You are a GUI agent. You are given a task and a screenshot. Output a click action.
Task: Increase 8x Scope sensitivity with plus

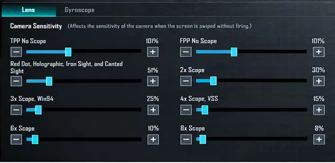[319, 140]
